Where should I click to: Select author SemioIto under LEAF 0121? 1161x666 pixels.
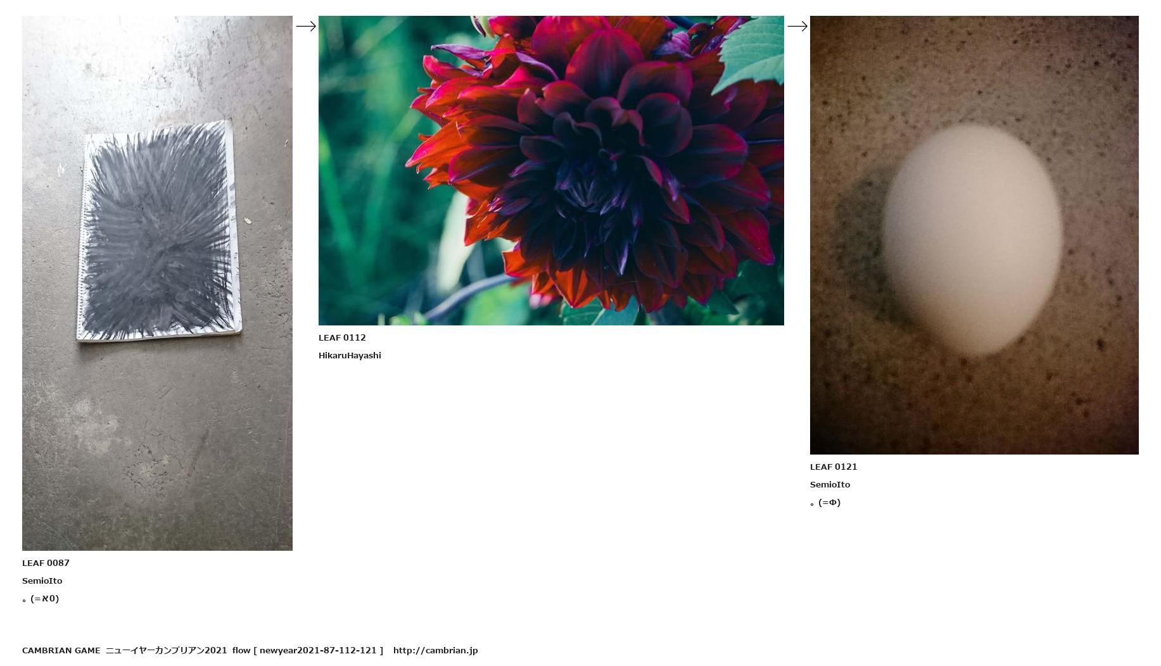(830, 484)
